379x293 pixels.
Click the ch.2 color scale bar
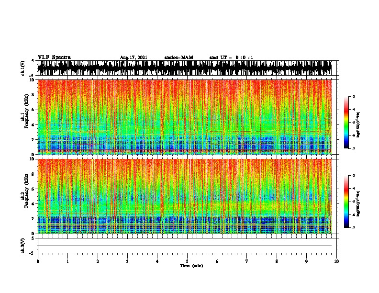(x=346, y=202)
